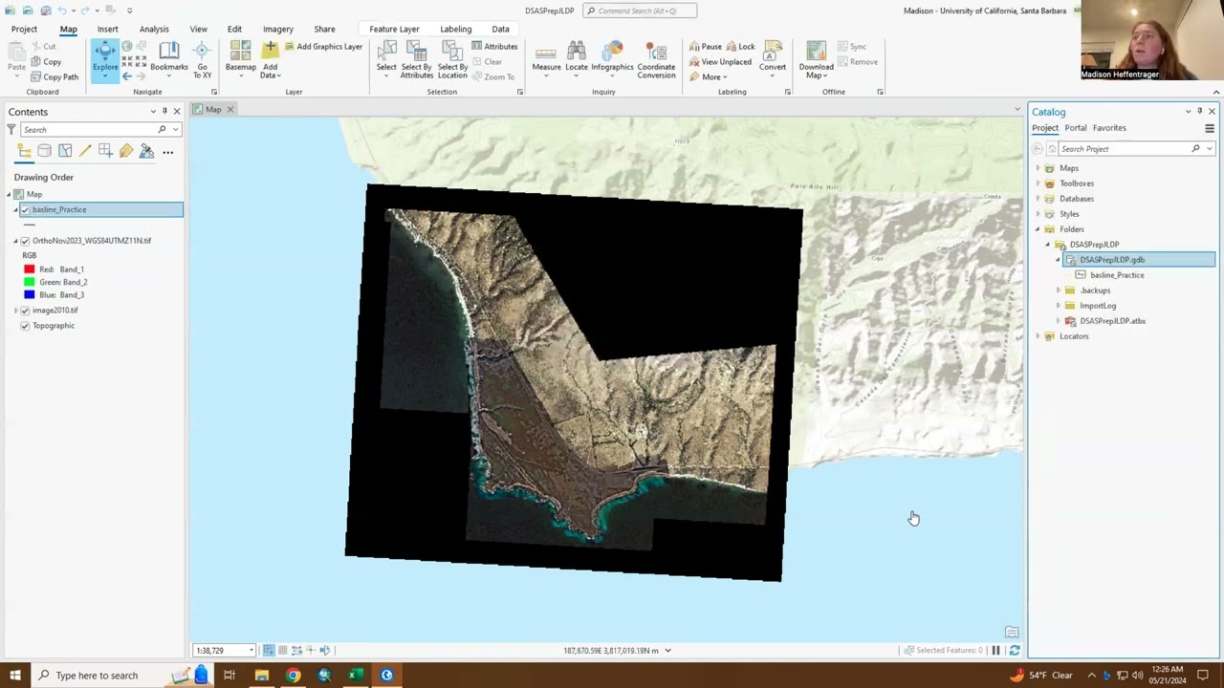
Task: Click Copy Path in Clipboard group
Action: [54, 77]
